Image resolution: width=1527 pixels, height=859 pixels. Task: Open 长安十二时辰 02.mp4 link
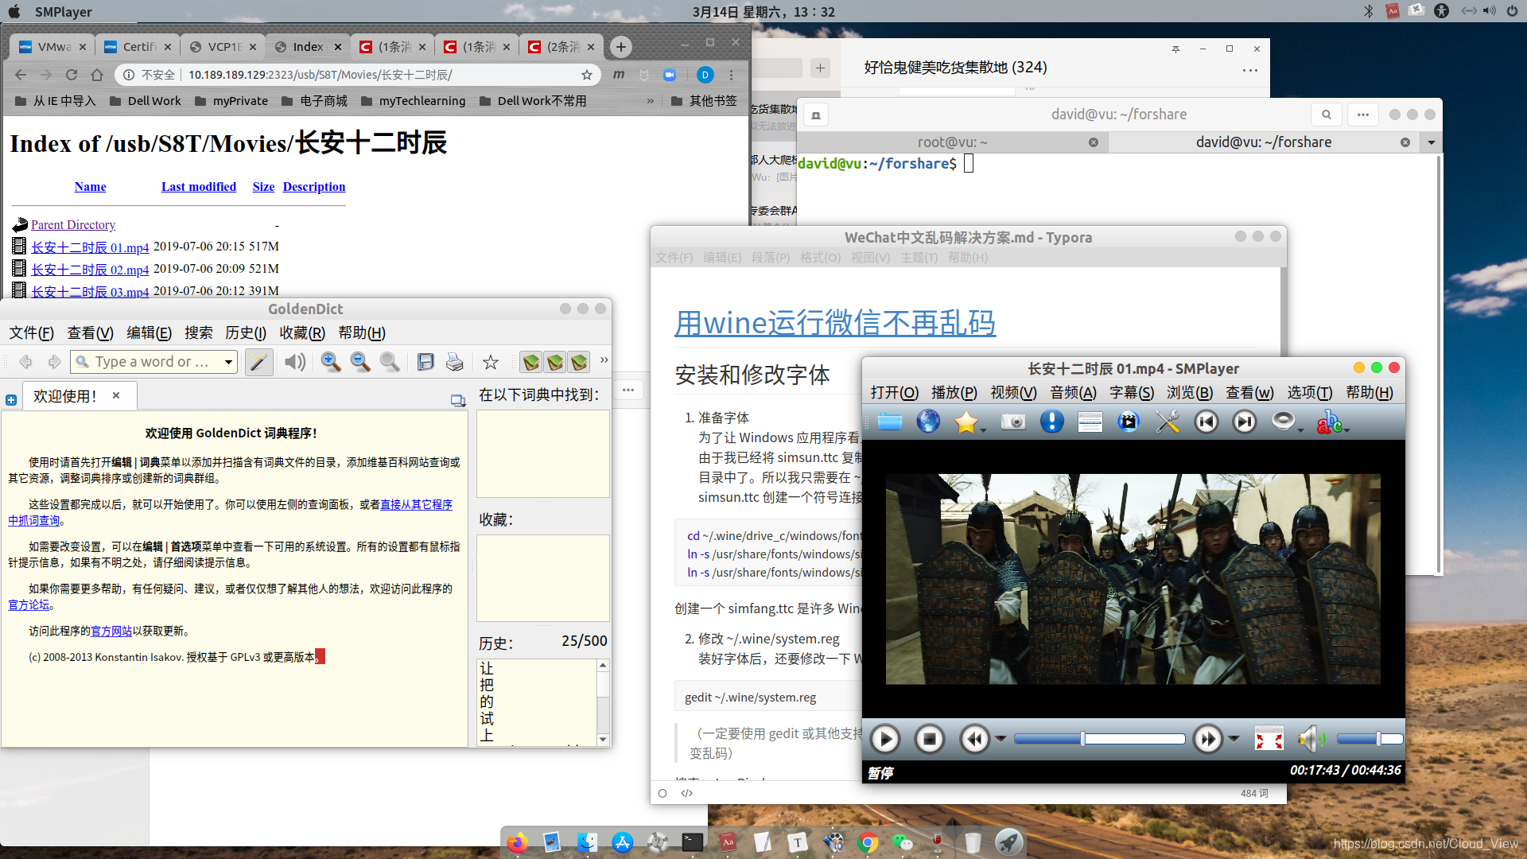point(90,270)
